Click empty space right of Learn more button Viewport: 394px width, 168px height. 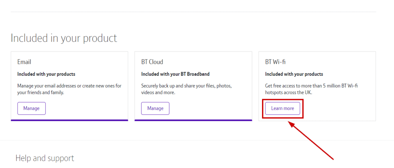339,108
